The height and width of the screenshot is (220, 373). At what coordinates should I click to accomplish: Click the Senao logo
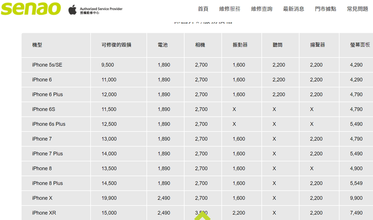point(31,9)
